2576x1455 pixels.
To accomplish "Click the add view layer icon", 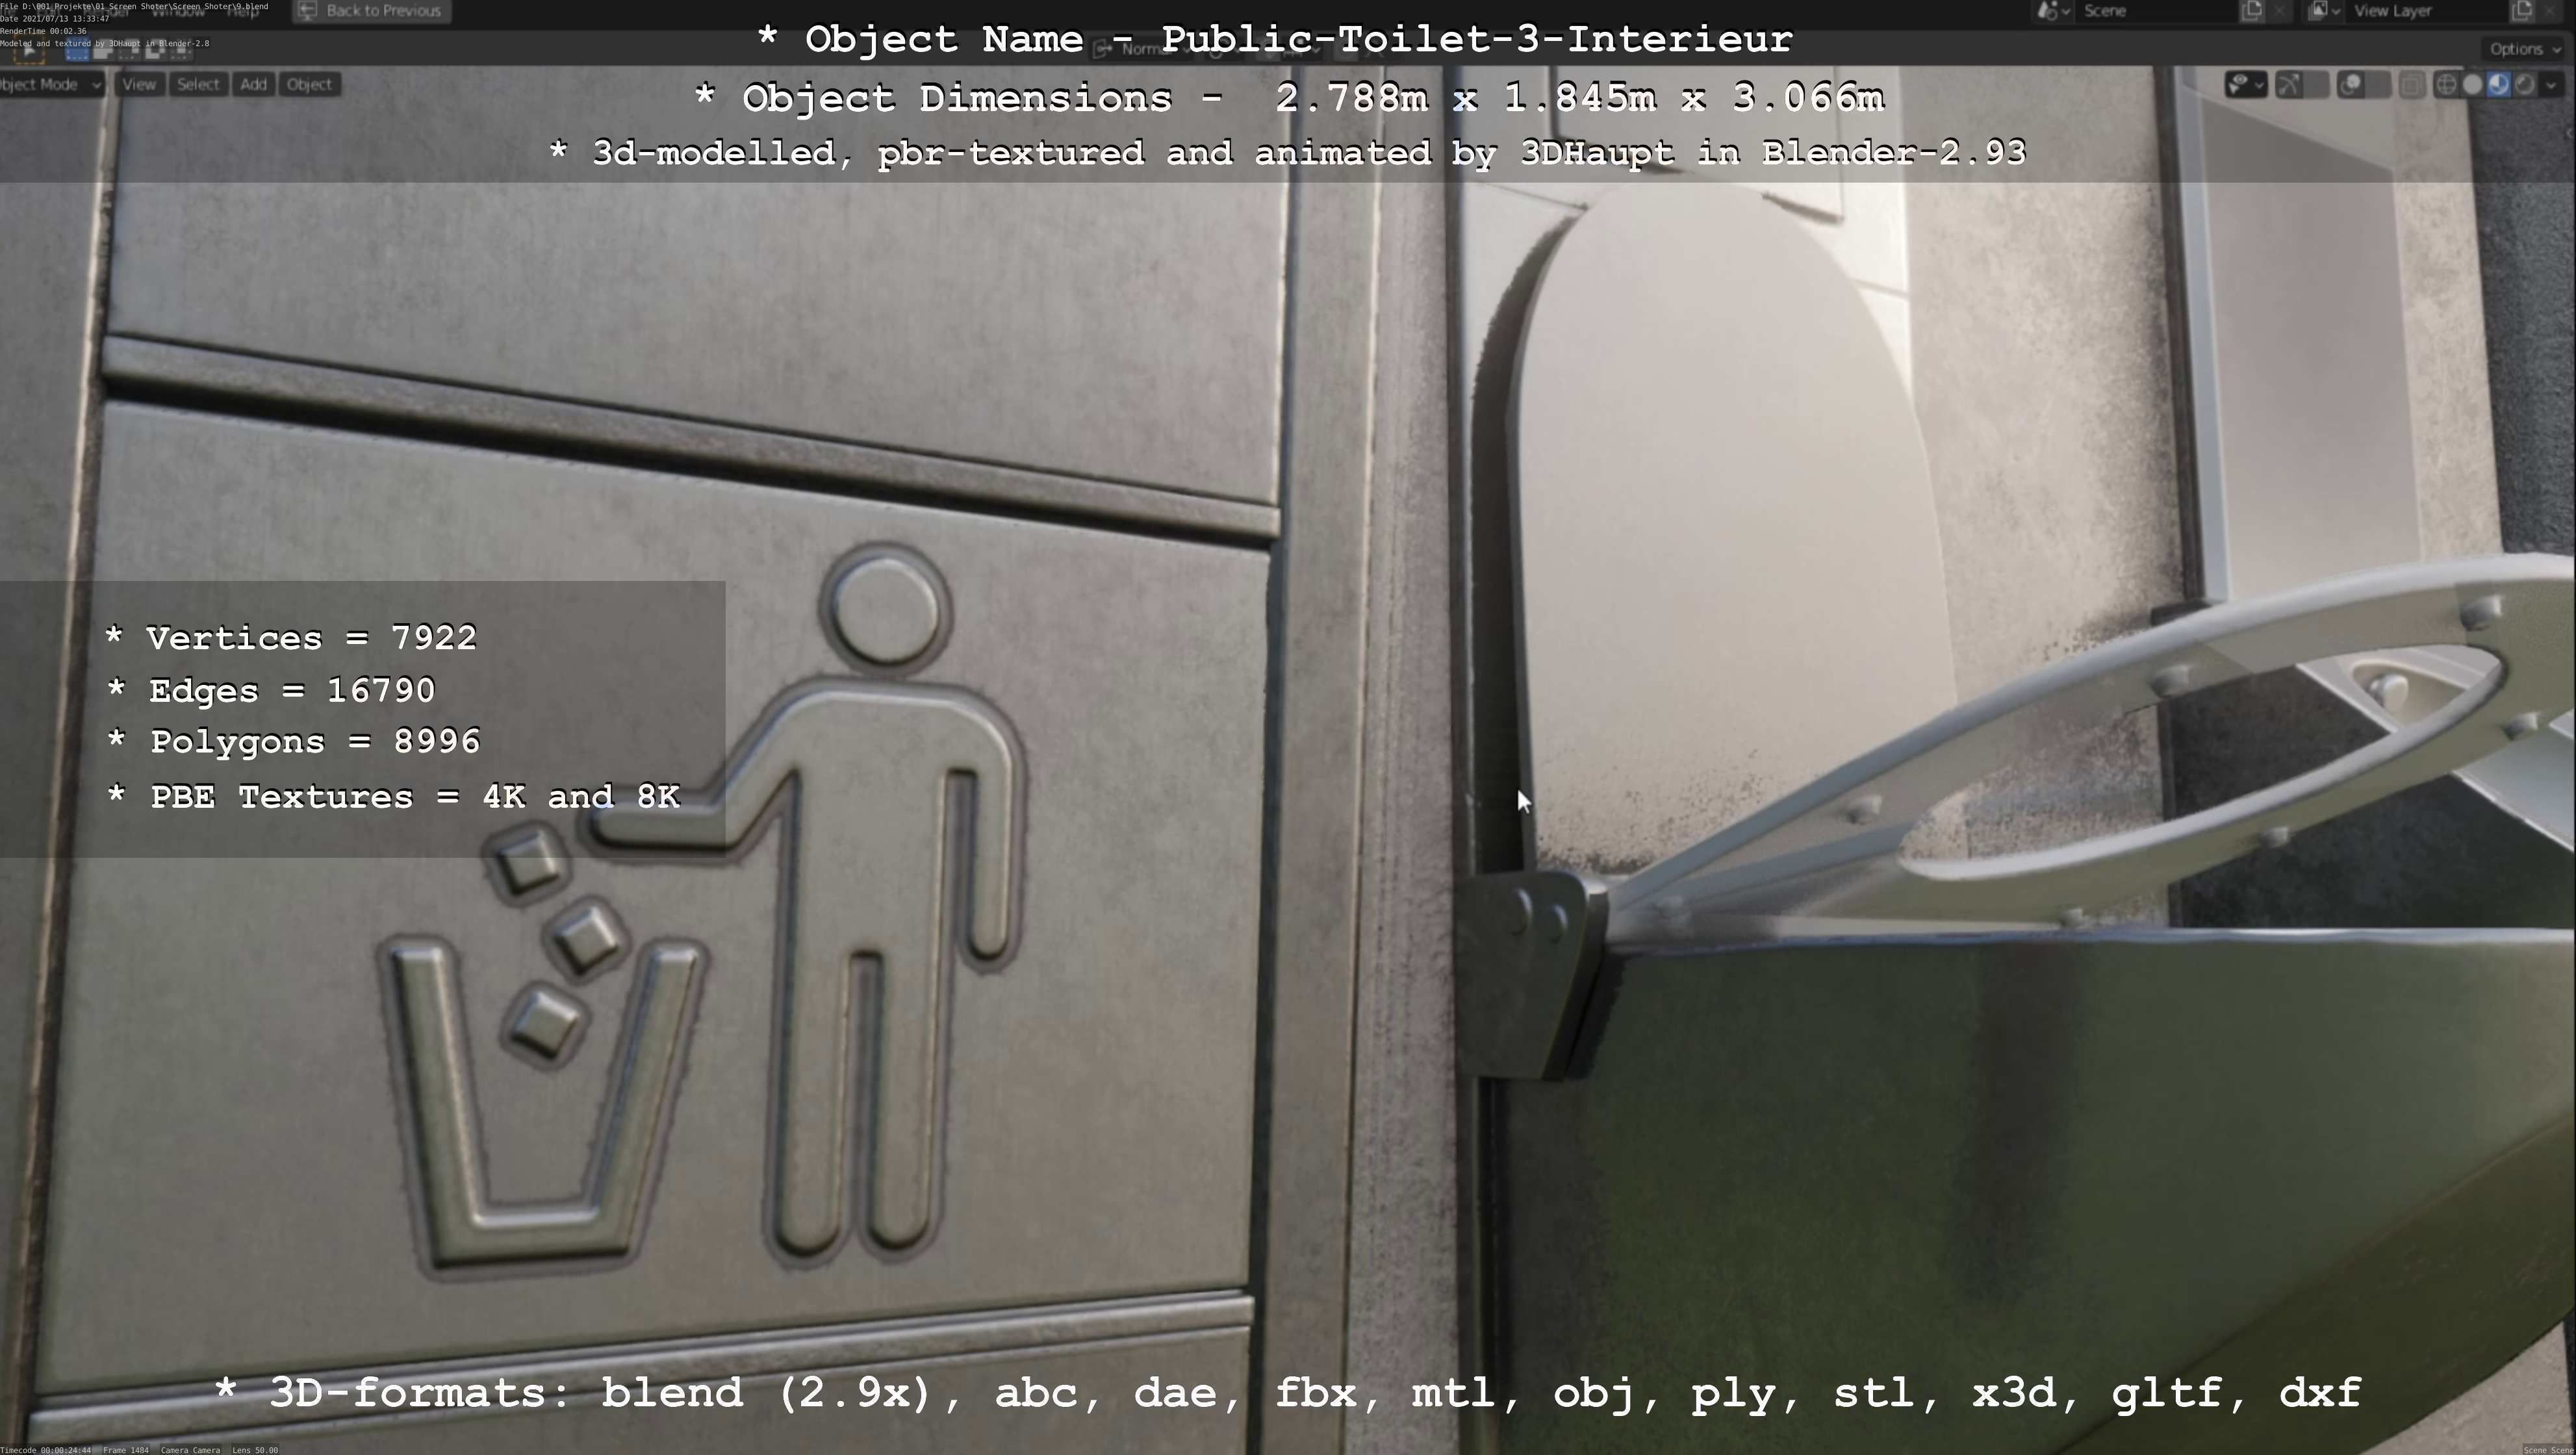I will point(2522,11).
